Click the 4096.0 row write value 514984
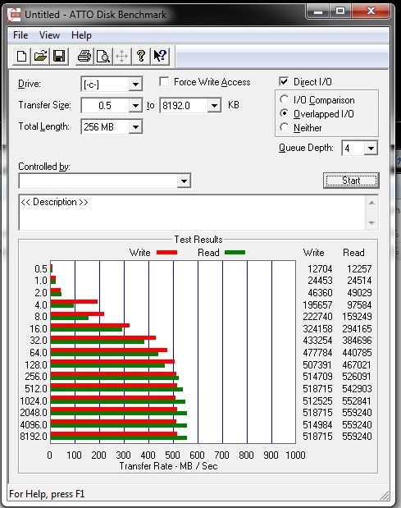 pyautogui.click(x=317, y=425)
